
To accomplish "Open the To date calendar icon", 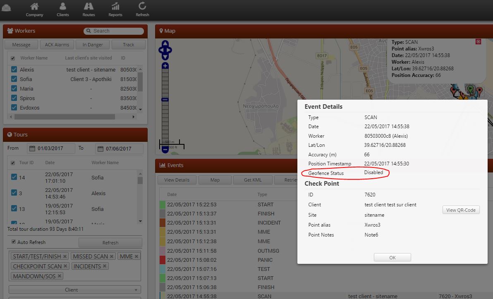I will (101, 149).
